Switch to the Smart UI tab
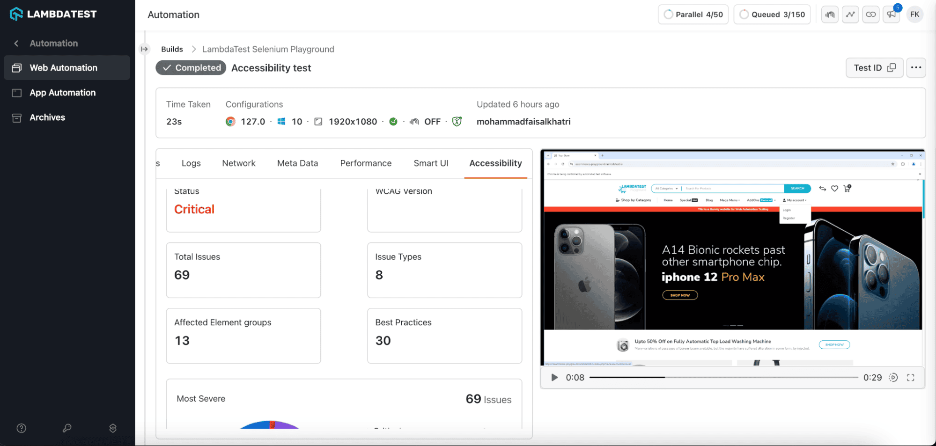 click(x=431, y=163)
